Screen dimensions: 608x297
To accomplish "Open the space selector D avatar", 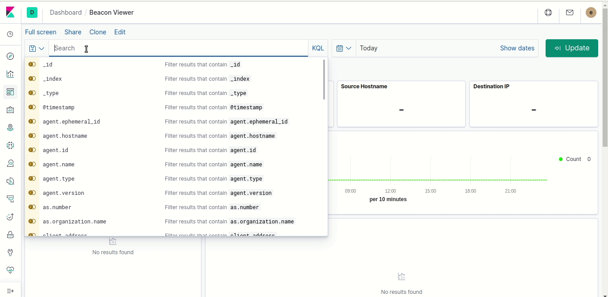I will tap(32, 12).
